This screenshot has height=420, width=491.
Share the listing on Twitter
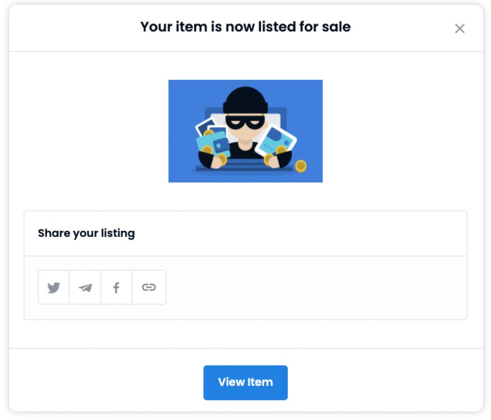[x=54, y=287]
